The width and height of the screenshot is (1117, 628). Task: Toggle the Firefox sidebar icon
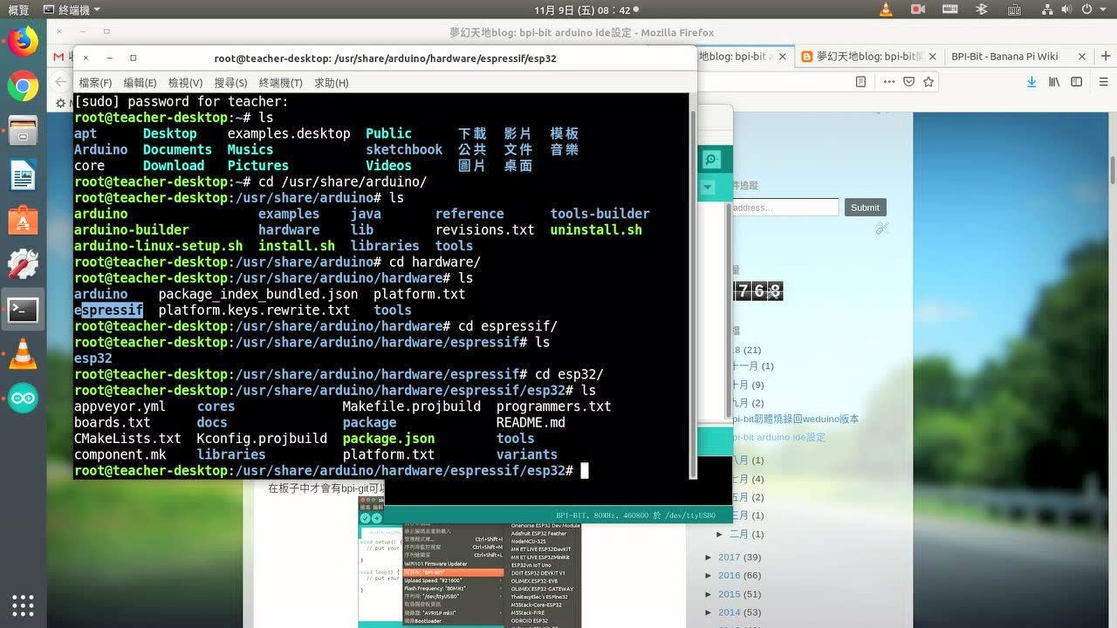coord(1077,81)
